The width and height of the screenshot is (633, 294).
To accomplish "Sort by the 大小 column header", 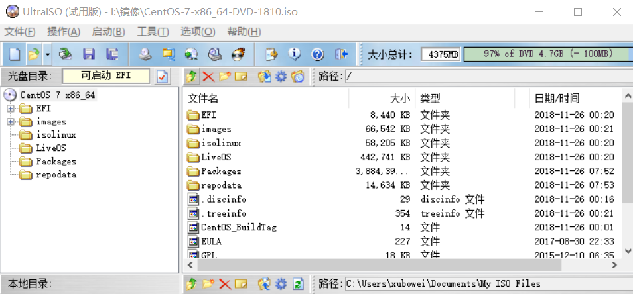I will pos(382,98).
